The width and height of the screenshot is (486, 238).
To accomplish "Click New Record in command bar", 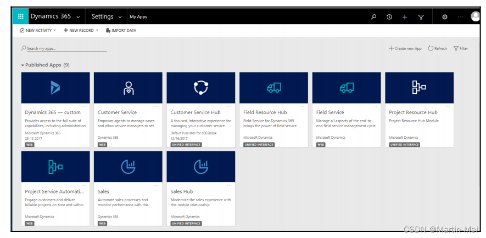I will pos(79,30).
